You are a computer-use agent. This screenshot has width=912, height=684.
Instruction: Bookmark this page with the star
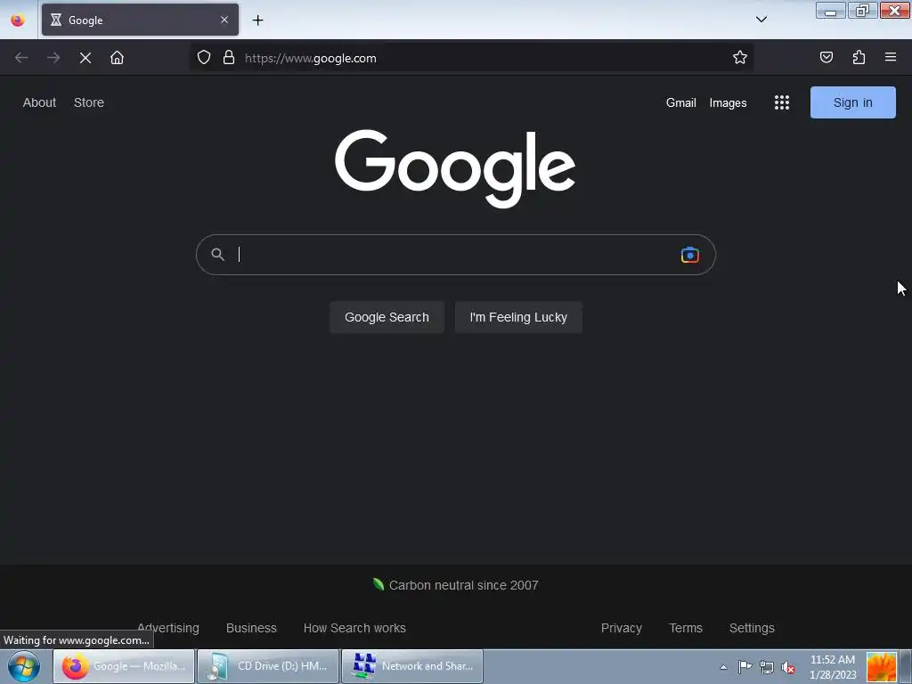(740, 58)
